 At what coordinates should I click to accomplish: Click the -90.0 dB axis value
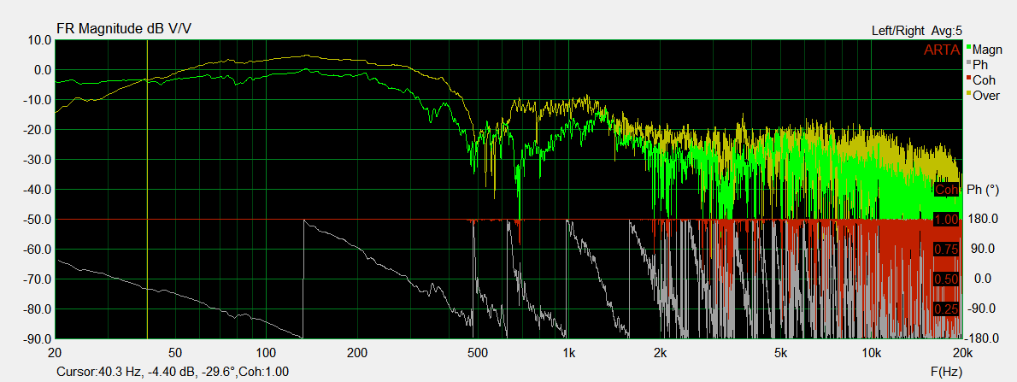pyautogui.click(x=37, y=339)
